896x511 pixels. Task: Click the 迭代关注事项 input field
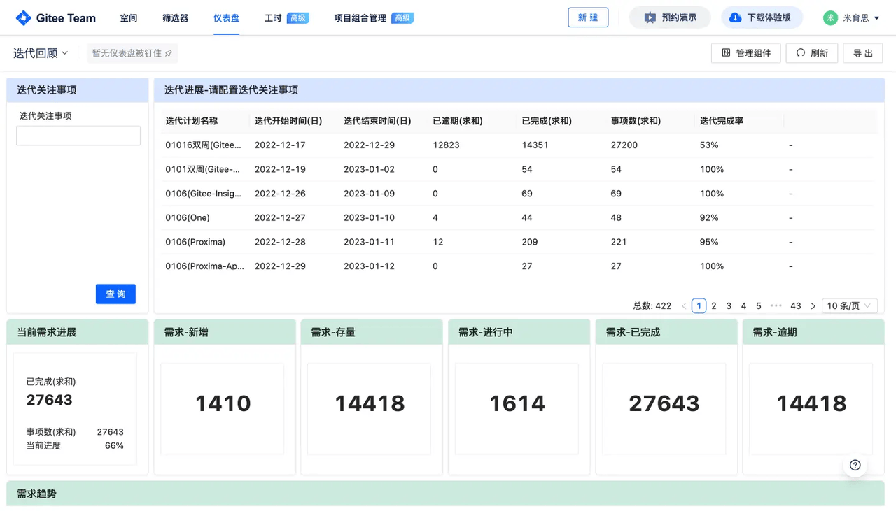tap(78, 136)
